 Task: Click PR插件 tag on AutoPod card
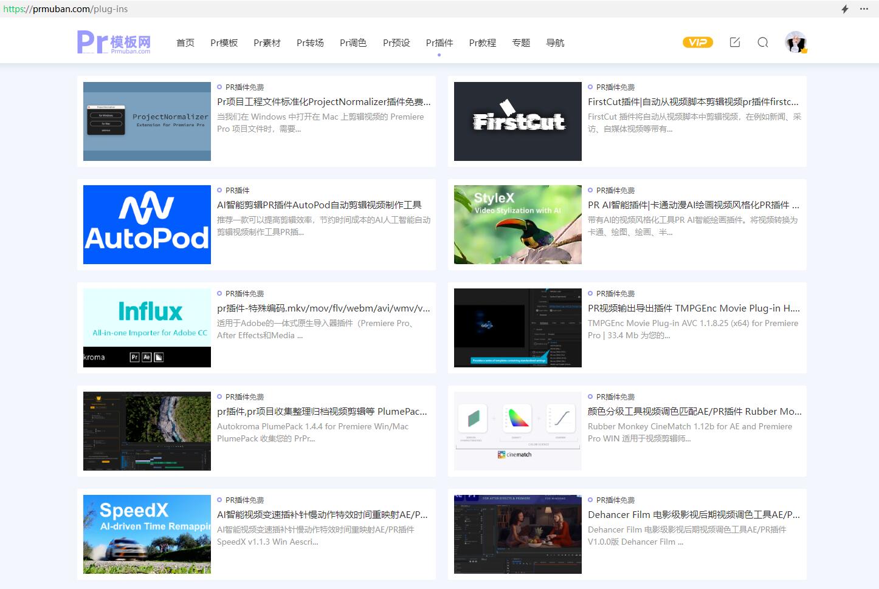click(x=237, y=191)
